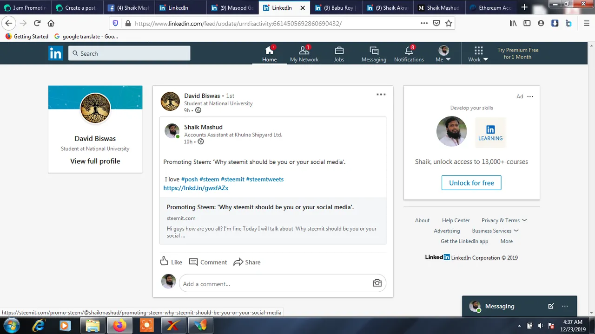Open the Jobs briefcase icon

point(339,51)
